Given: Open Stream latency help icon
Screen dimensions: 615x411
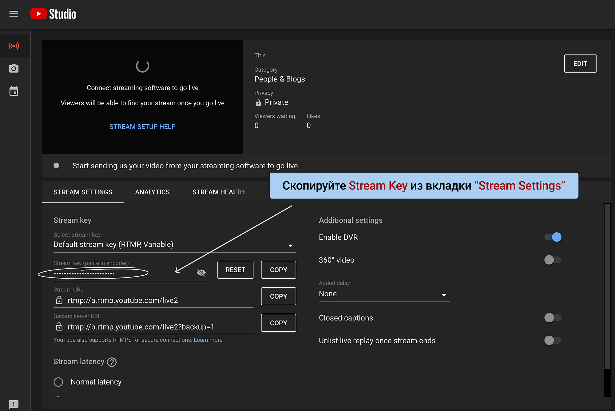Looking at the screenshot, I should 112,362.
